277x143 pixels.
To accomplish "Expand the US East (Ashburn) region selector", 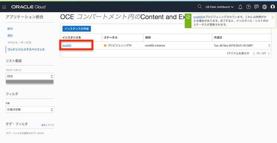I will pyautogui.click(x=220, y=7).
